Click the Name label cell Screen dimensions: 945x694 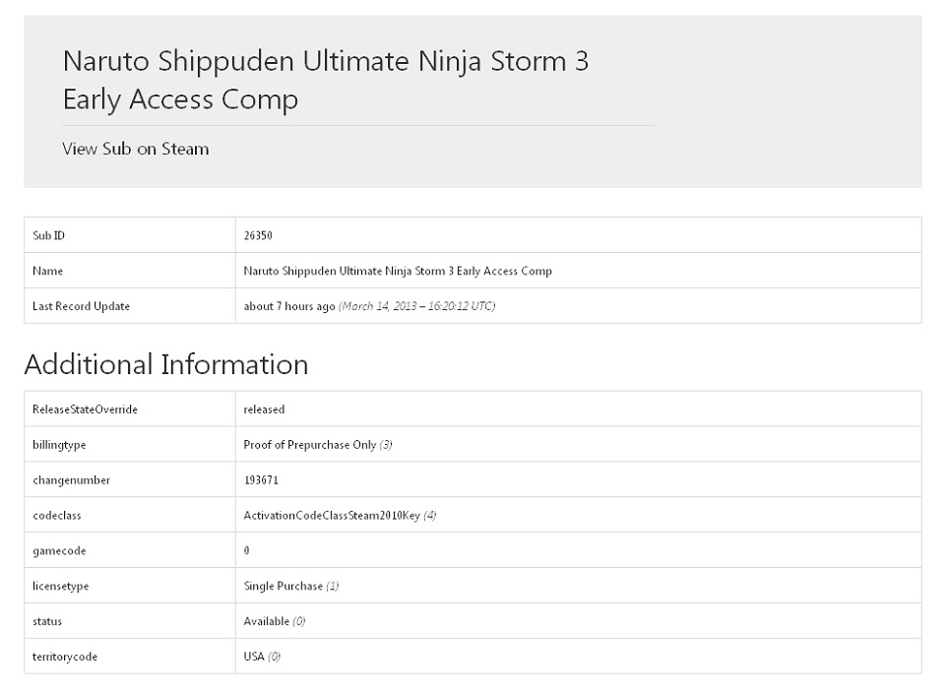[x=130, y=271]
